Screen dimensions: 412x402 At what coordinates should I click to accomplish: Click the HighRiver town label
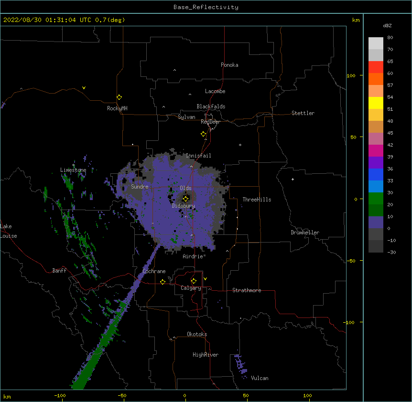pyautogui.click(x=206, y=355)
